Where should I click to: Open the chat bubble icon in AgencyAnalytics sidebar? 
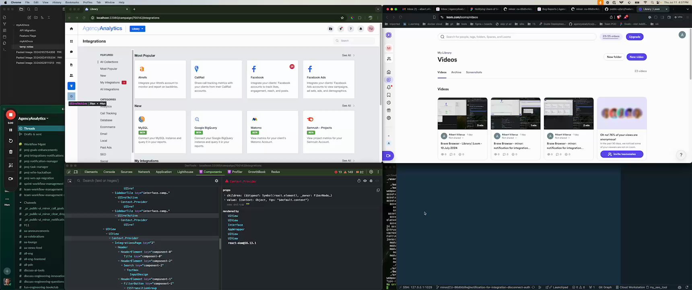(72, 52)
